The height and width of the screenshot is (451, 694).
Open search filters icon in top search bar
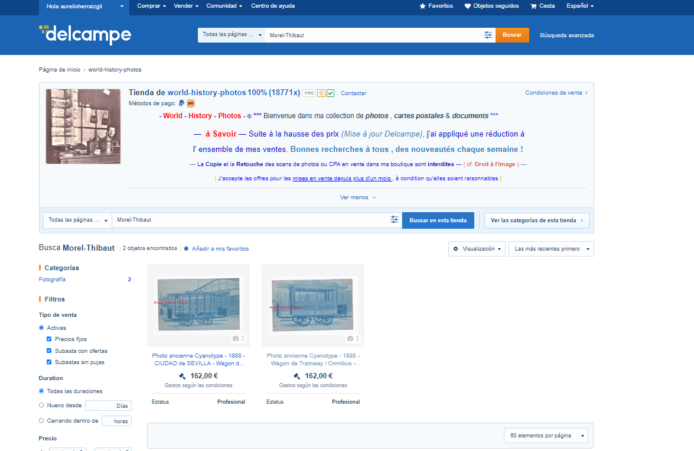[488, 35]
